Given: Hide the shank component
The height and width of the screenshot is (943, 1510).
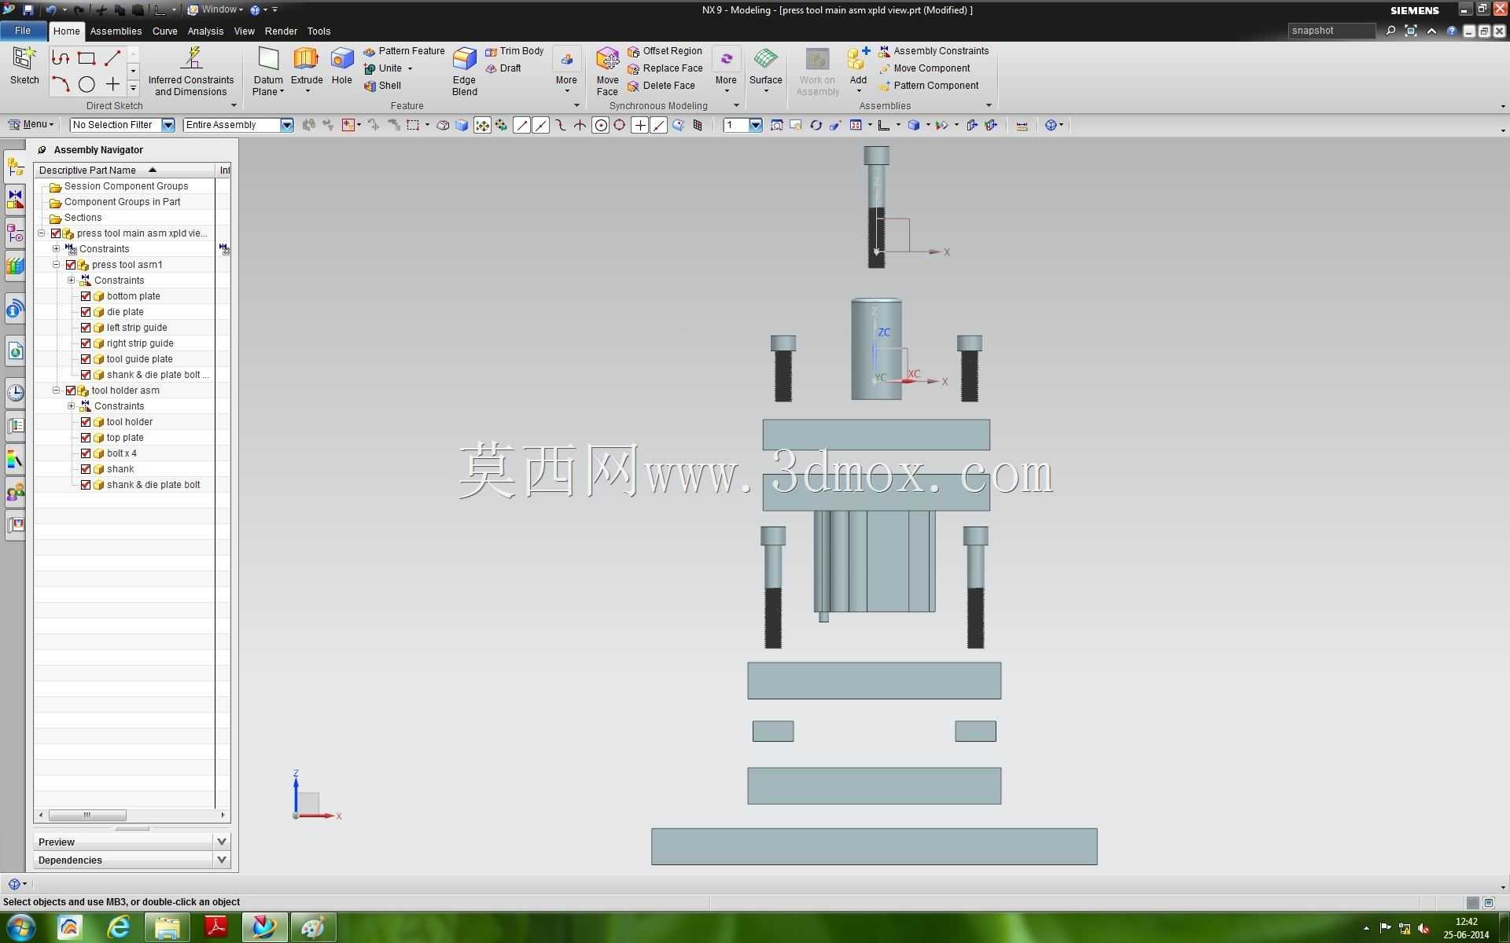Looking at the screenshot, I should pos(86,469).
